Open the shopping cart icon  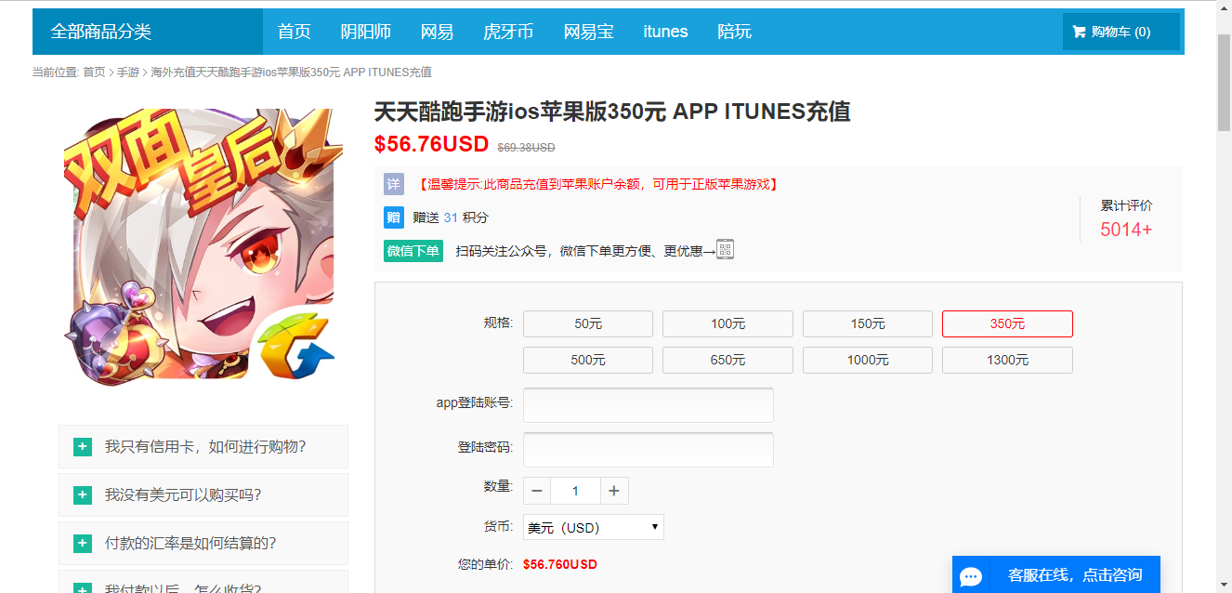pos(1079,32)
